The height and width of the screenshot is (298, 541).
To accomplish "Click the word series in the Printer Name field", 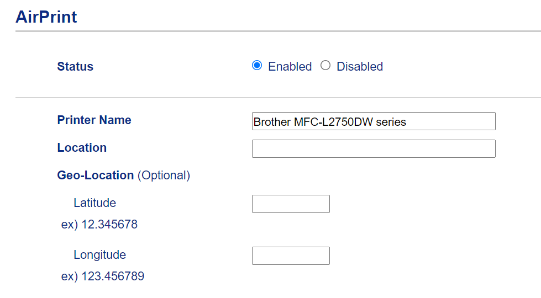I will 391,122.
